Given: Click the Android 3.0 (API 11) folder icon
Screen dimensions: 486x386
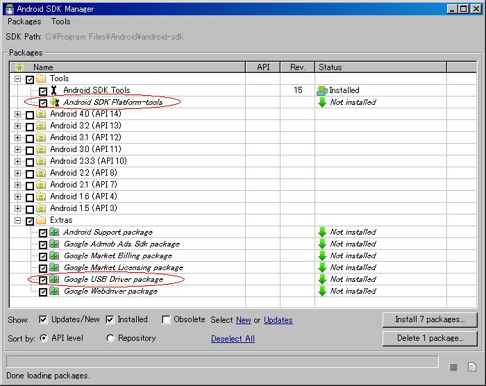Looking at the screenshot, I should pyautogui.click(x=41, y=149).
